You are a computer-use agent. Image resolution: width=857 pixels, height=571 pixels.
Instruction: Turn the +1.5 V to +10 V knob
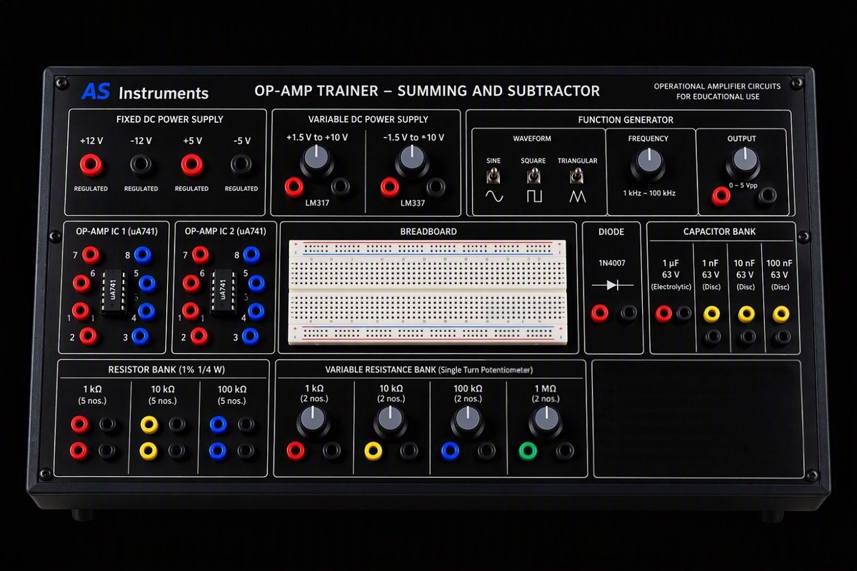[x=317, y=161]
